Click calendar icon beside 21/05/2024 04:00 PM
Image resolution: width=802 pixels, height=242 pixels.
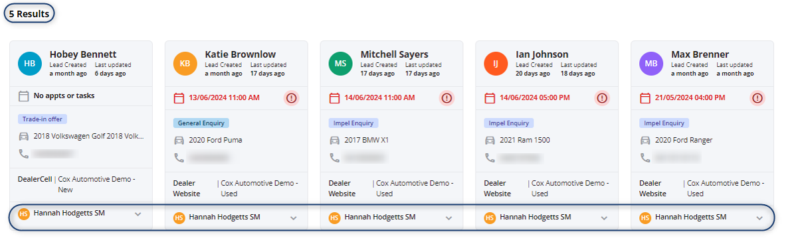645,98
